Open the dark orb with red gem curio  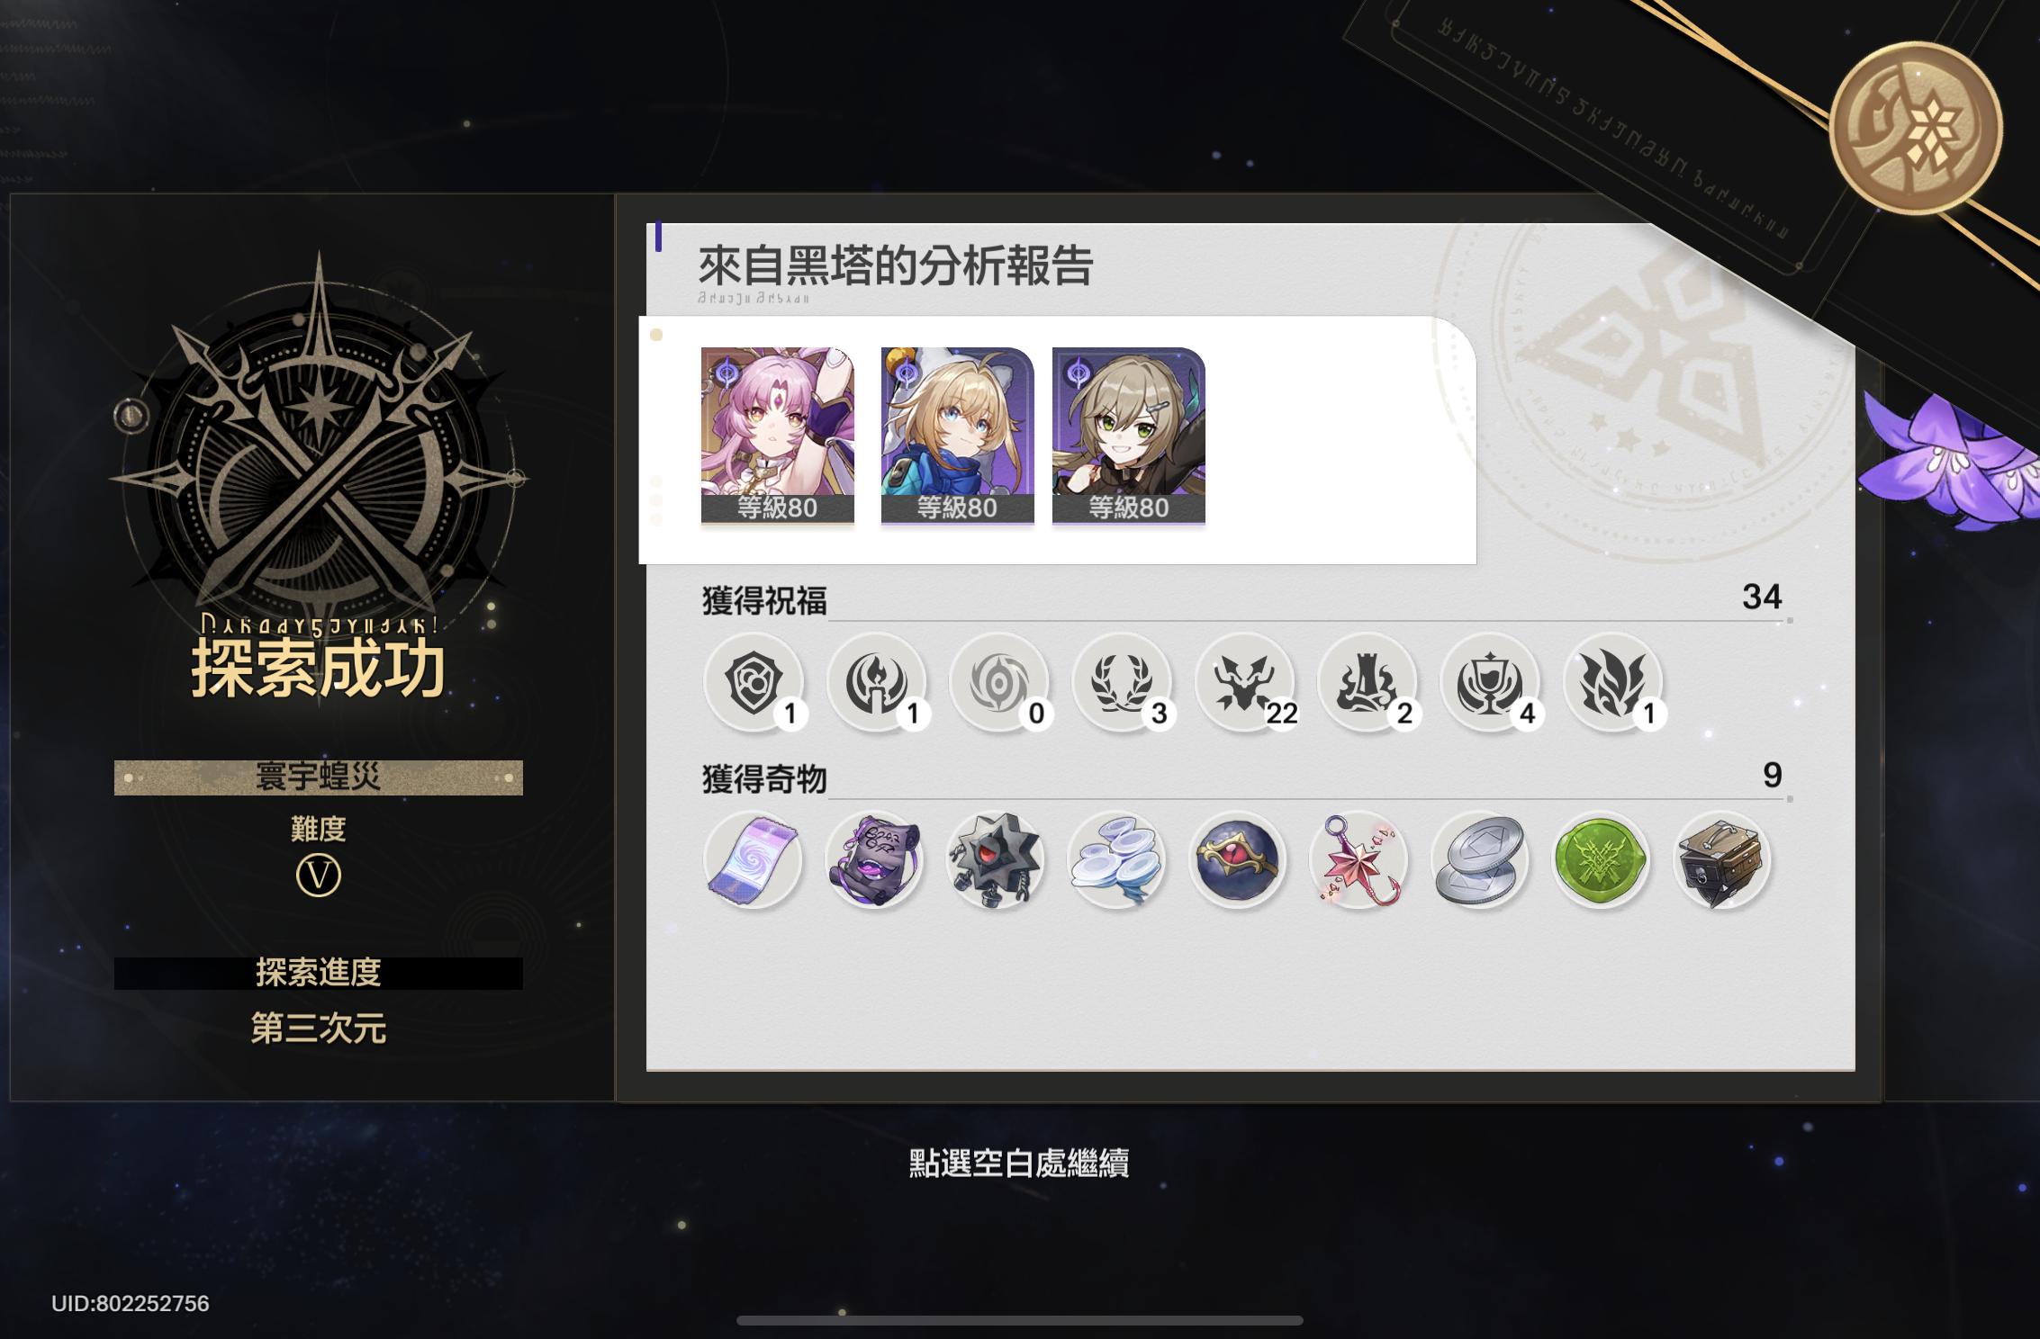click(1238, 860)
